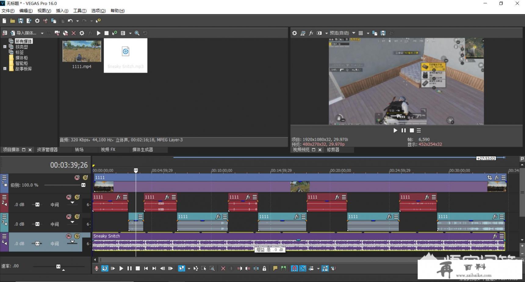This screenshot has height=282, width=525.
Task: Save the project using the floppy icon
Action: tap(21, 21)
